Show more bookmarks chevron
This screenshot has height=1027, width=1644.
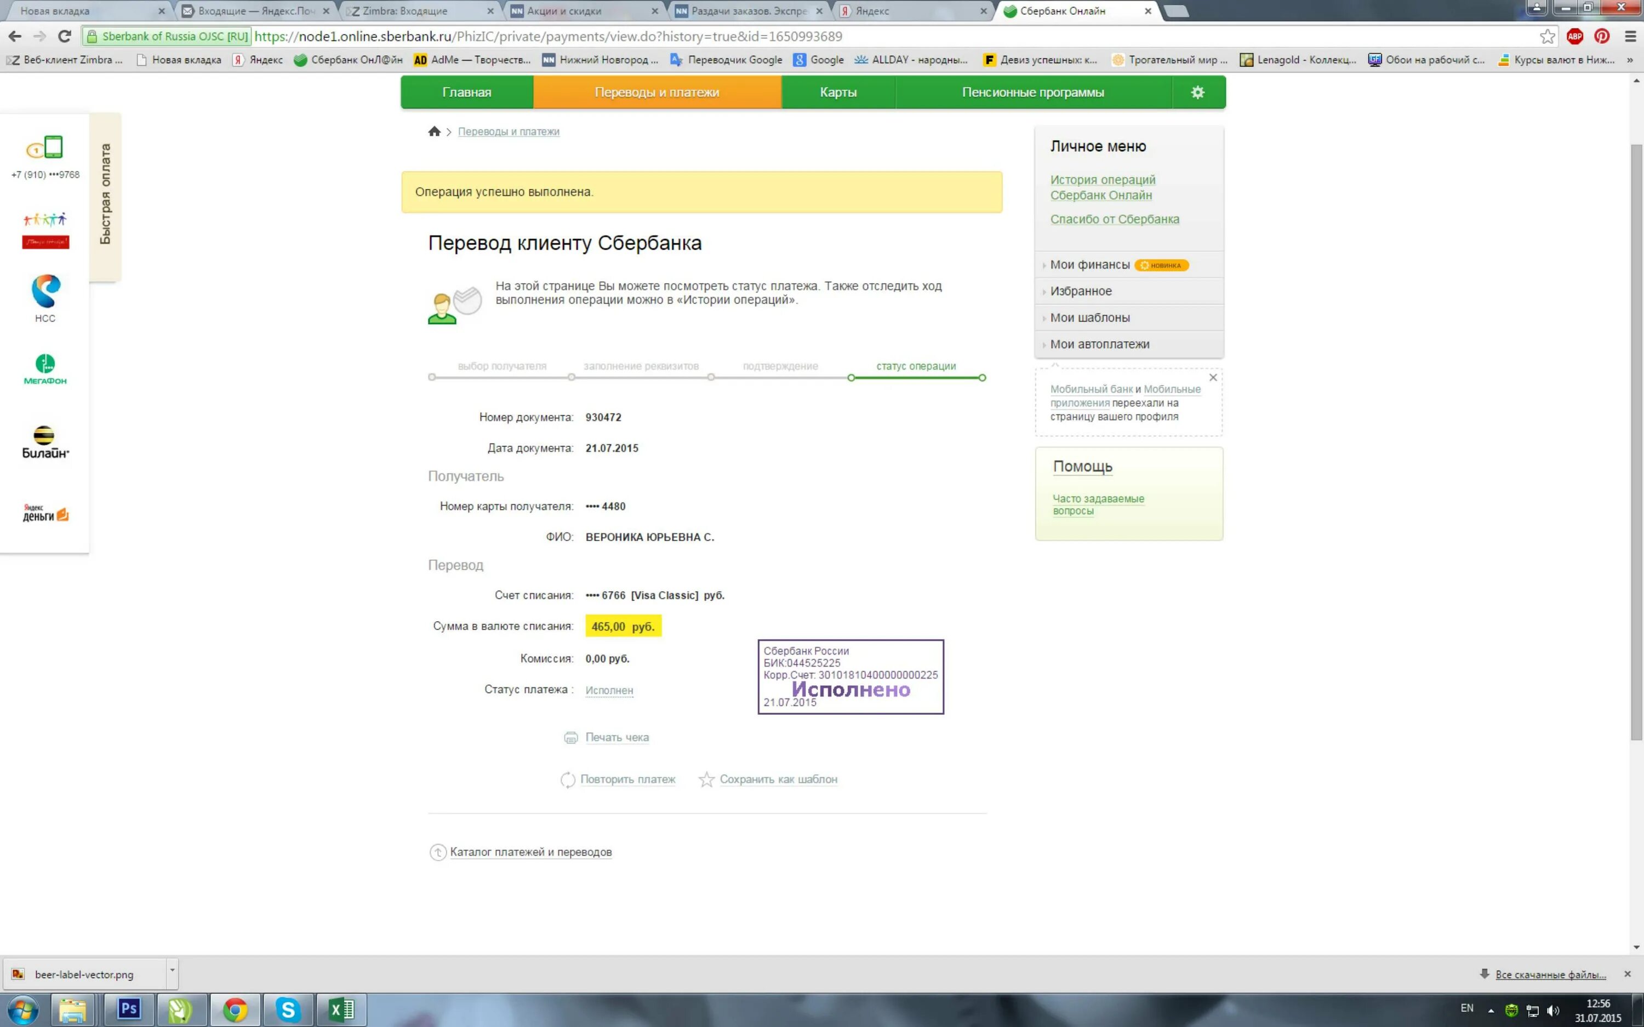point(1630,60)
